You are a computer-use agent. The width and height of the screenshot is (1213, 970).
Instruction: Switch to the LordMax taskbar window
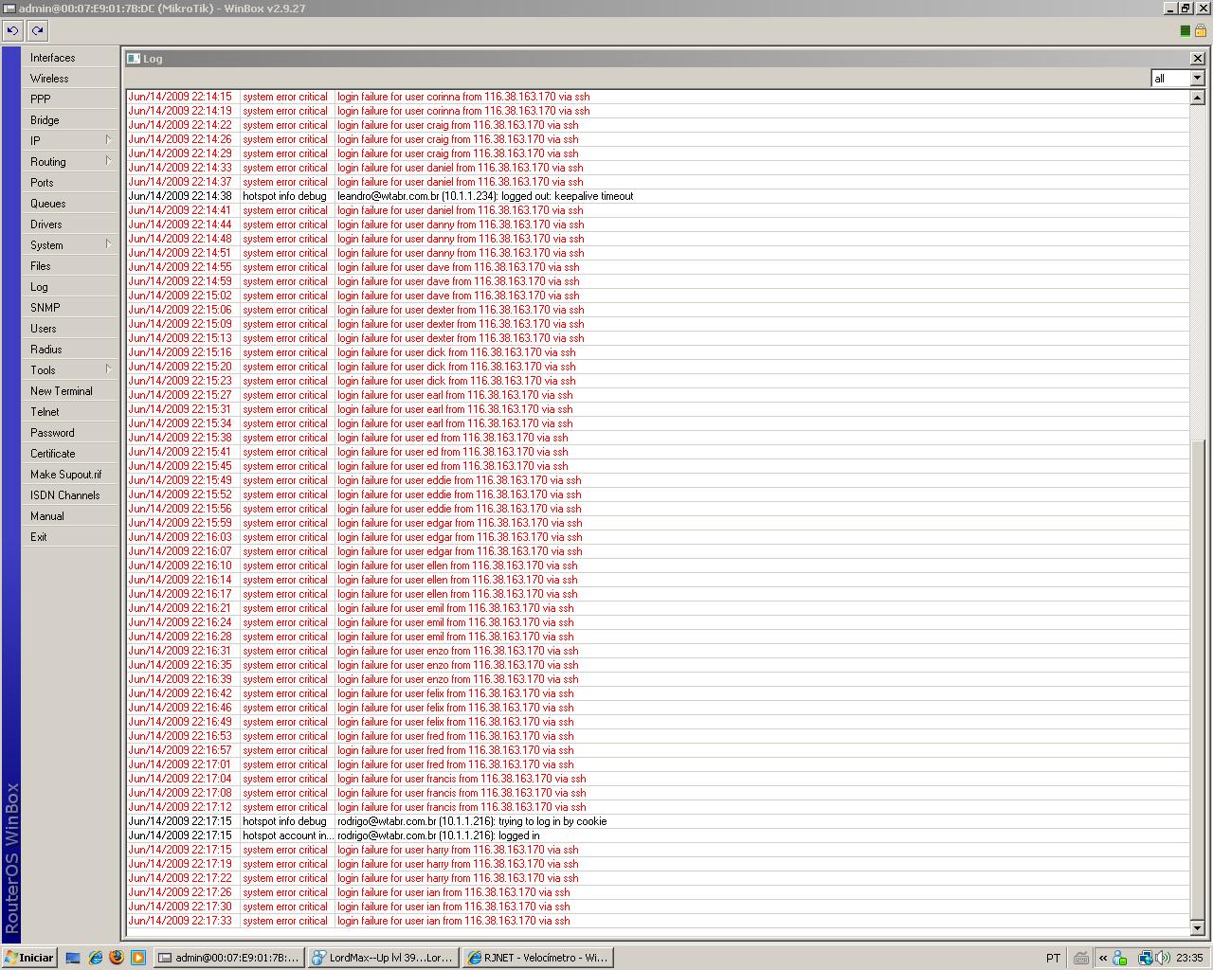coord(384,958)
